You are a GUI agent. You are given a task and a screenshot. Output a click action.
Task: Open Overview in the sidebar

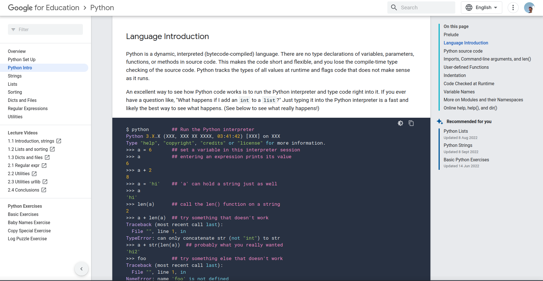(x=17, y=51)
